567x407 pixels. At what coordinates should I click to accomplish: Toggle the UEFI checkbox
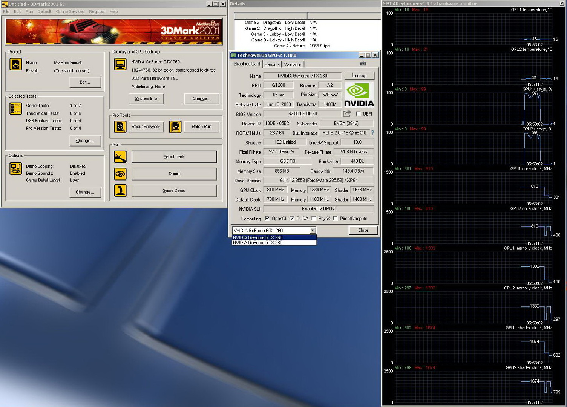(358, 114)
